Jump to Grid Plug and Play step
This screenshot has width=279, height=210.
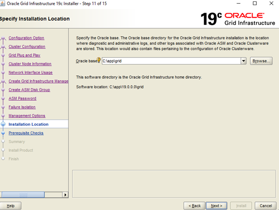[x=25, y=55]
